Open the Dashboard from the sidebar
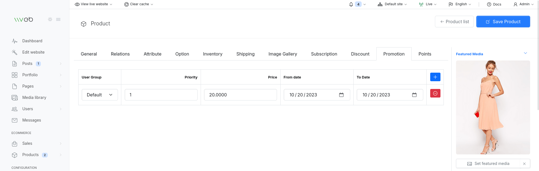Image resolution: width=539 pixels, height=171 pixels. (x=32, y=41)
